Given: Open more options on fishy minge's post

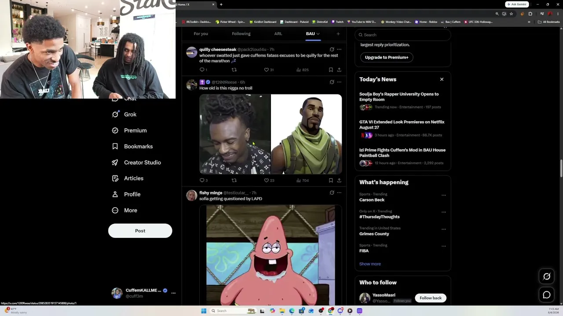Looking at the screenshot, I should point(339,193).
